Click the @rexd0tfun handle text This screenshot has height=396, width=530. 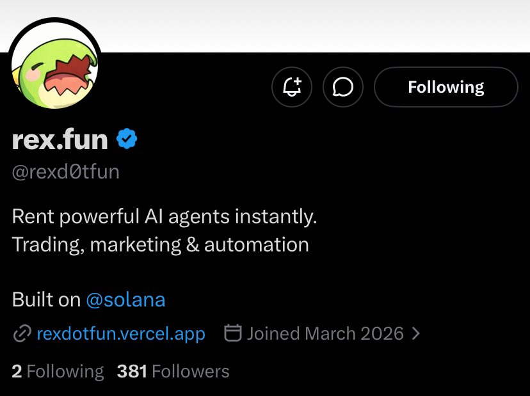[x=65, y=171]
